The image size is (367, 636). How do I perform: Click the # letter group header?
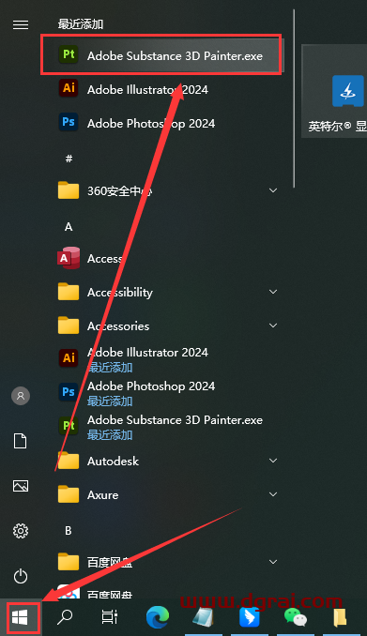tap(69, 159)
